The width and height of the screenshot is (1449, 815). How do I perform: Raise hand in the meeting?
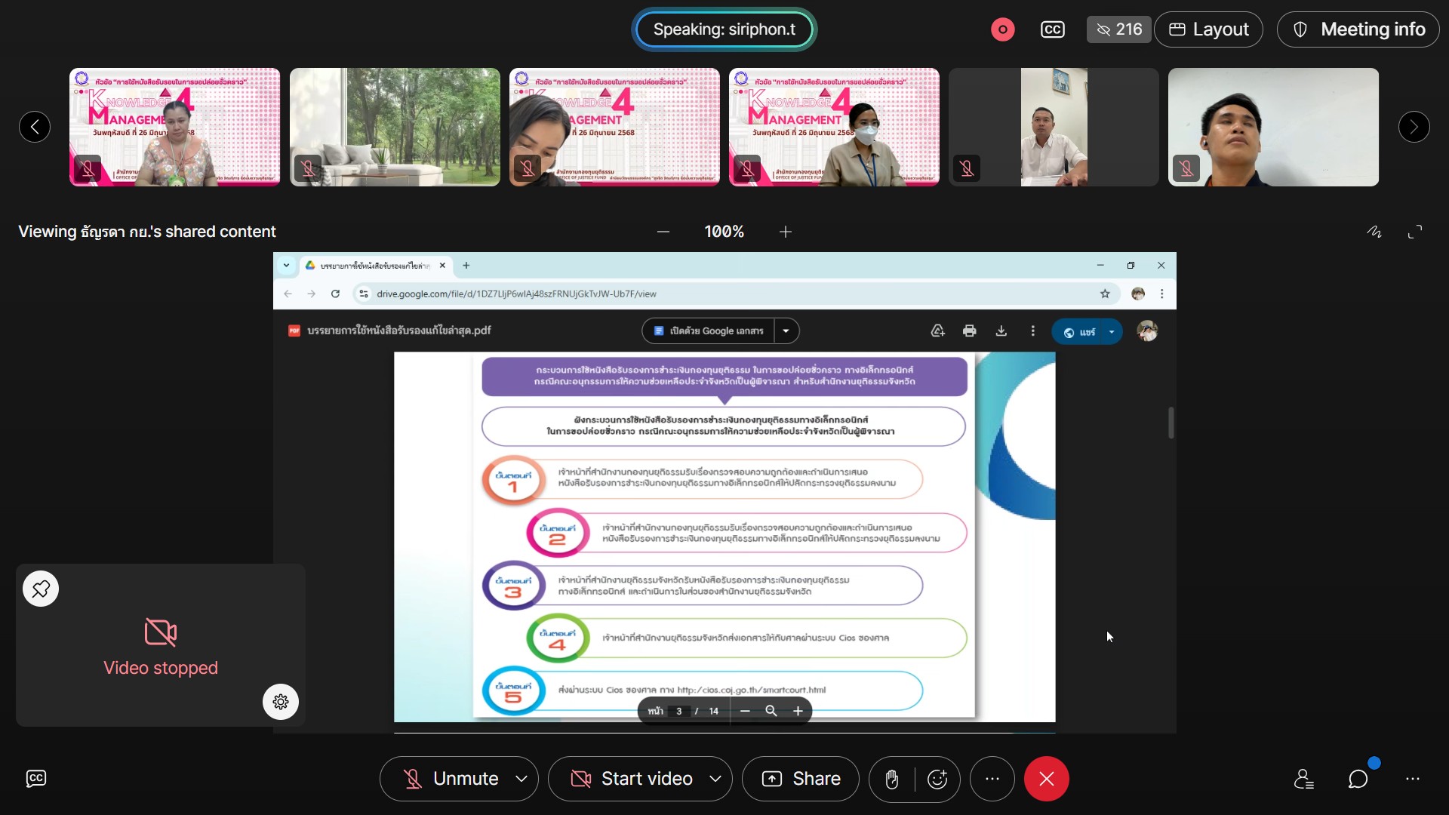coord(891,779)
